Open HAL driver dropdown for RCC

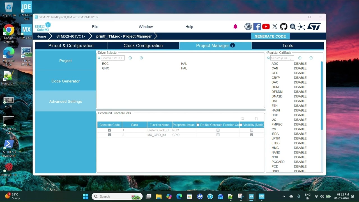tap(184, 64)
